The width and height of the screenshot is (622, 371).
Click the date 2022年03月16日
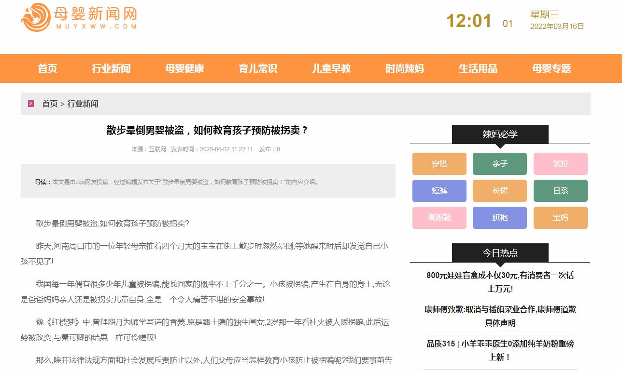point(557,26)
